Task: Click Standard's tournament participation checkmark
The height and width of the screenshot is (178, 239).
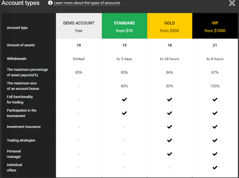Action: 124,113
